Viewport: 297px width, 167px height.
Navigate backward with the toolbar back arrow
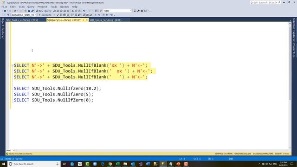tap(5, 11)
